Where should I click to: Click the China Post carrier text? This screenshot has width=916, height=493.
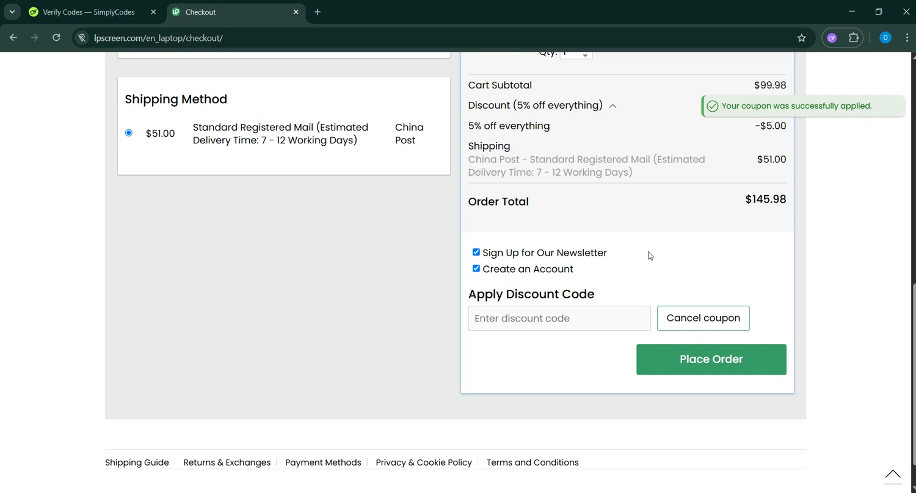pyautogui.click(x=409, y=134)
